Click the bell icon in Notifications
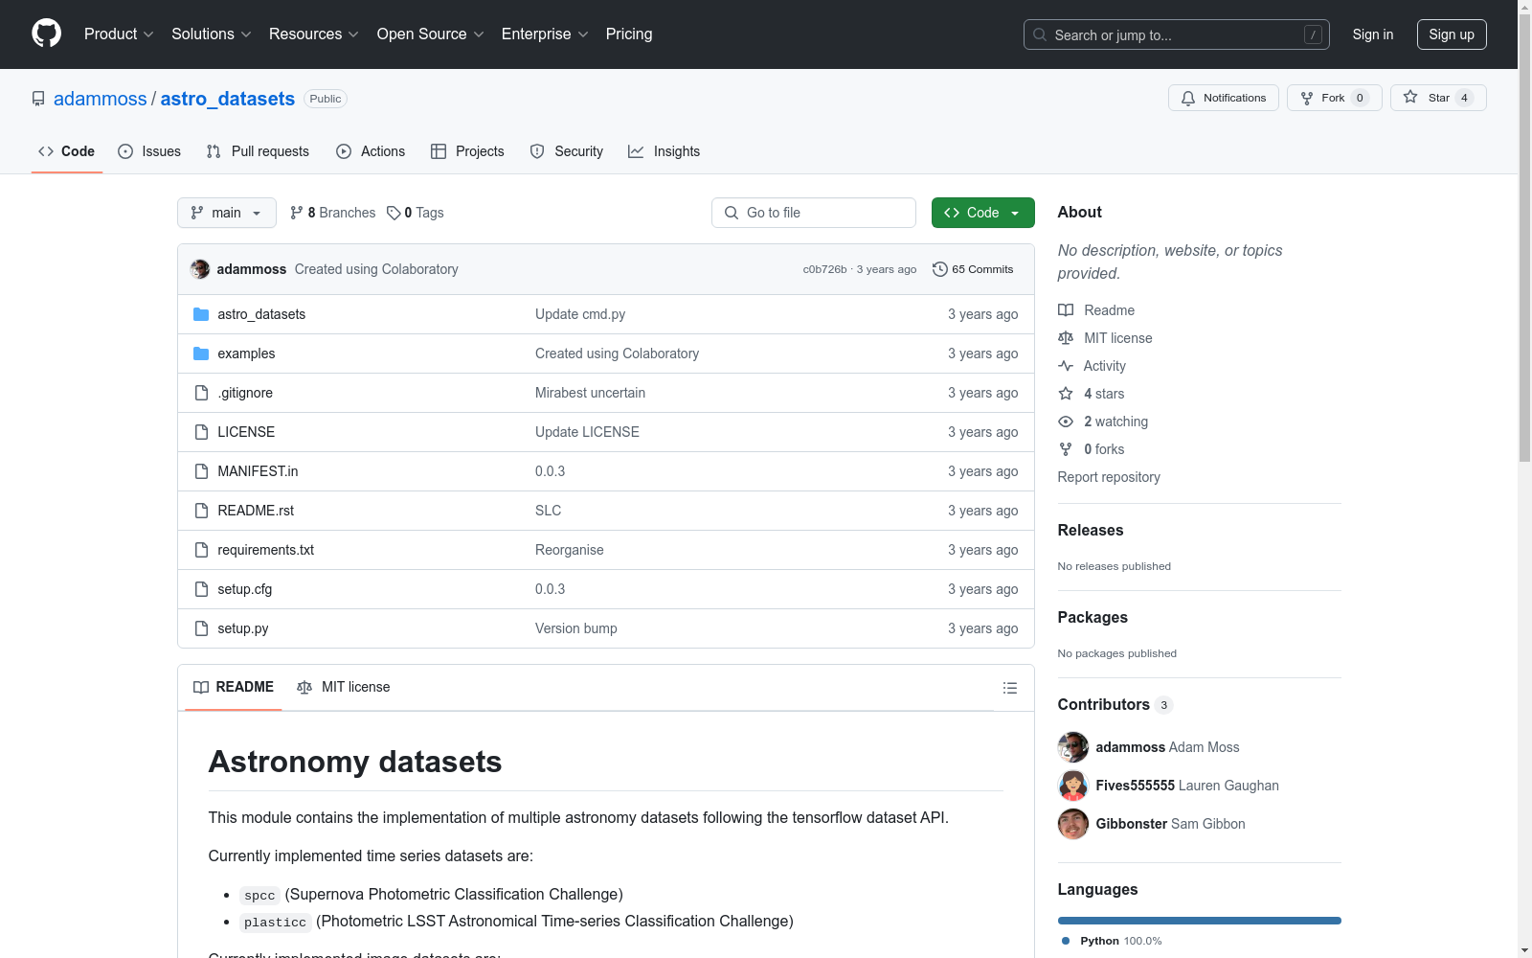 click(1188, 98)
